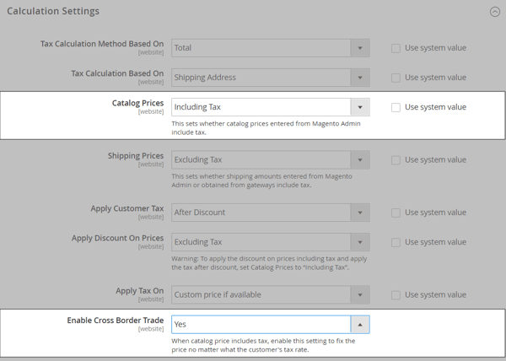Collapse the Calculation Settings section
The image size is (506, 361).
(495, 12)
